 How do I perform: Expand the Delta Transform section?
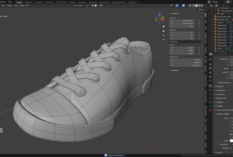click(224, 83)
